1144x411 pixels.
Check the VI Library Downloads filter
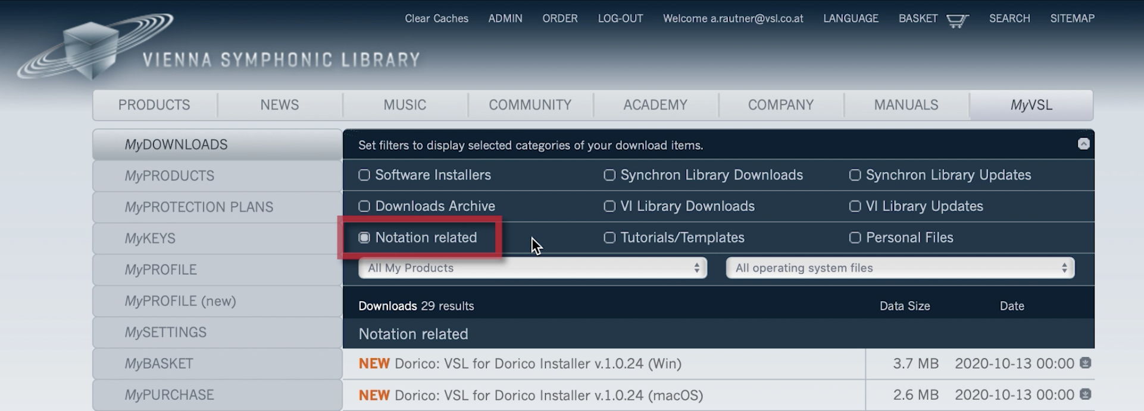point(609,206)
